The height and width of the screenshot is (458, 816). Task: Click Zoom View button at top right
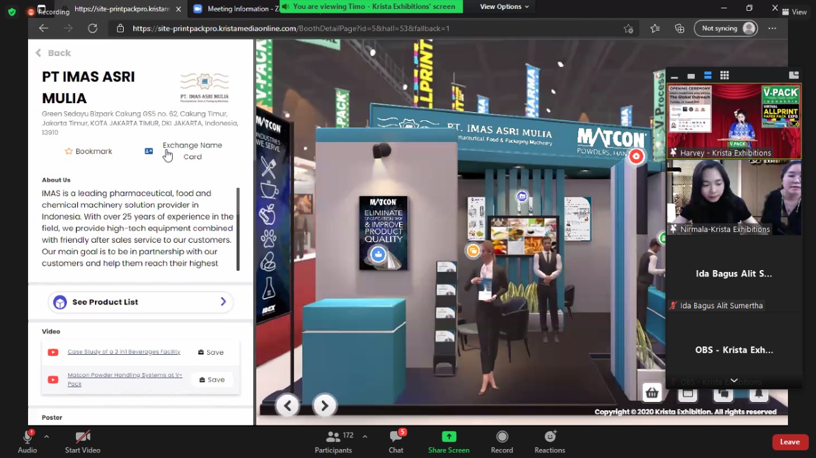[x=794, y=12]
